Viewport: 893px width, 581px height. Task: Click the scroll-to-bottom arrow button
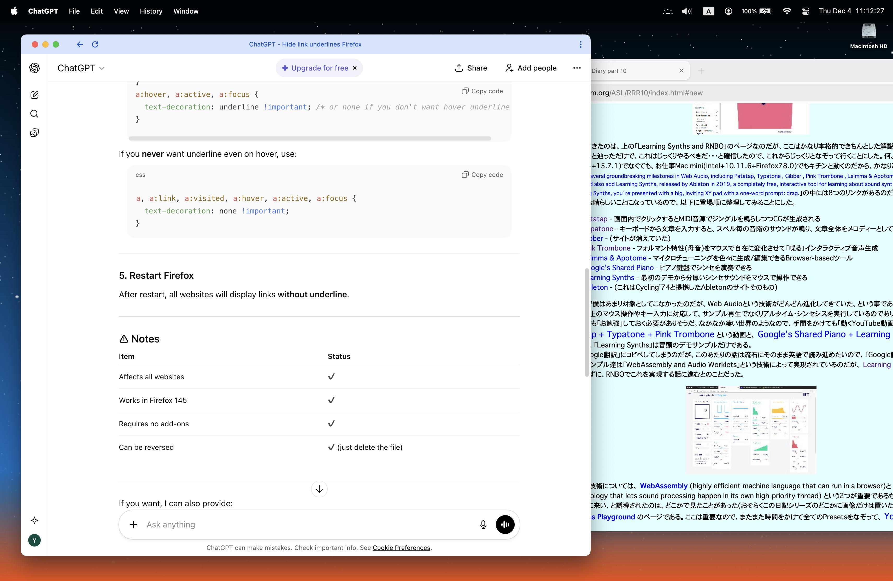[x=319, y=489]
